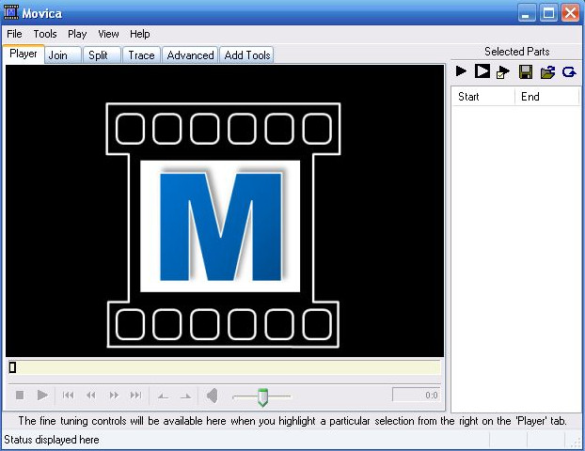Click the speaker mute icon

[x=213, y=396]
